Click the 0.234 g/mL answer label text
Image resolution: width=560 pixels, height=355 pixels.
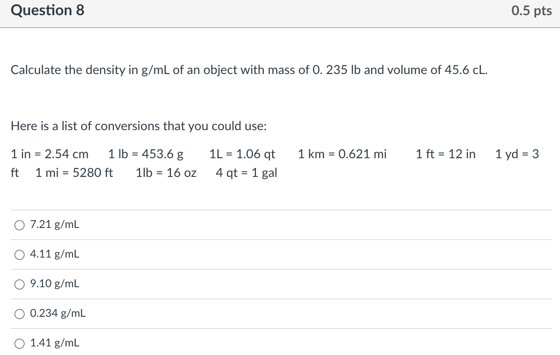57,313
